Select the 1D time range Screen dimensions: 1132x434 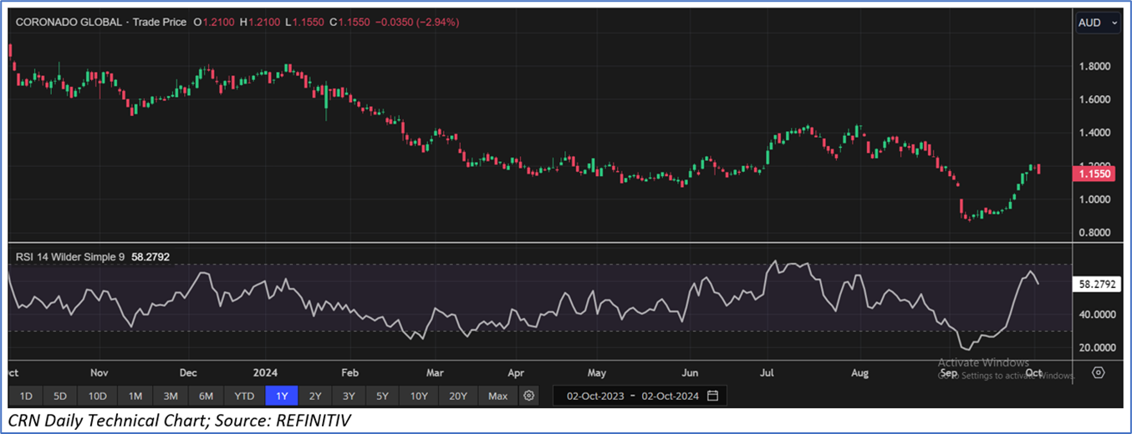(26, 396)
